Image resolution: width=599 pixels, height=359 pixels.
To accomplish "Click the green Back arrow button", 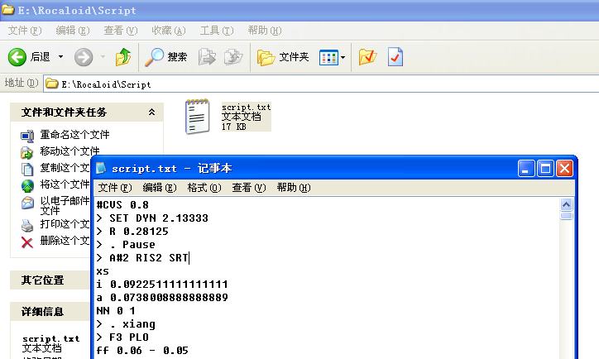I will tap(17, 57).
